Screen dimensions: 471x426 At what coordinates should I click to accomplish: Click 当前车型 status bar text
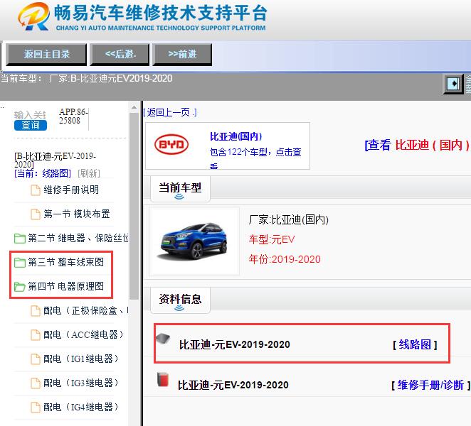(x=87, y=79)
